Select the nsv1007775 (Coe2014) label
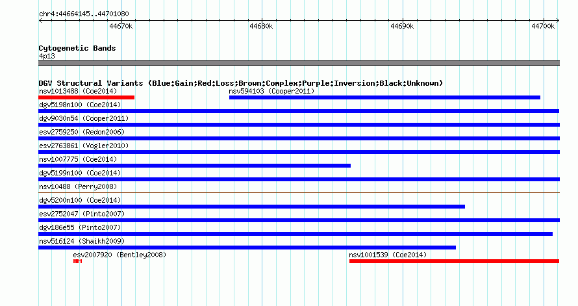This screenshot has width=578, height=306. coord(78,159)
